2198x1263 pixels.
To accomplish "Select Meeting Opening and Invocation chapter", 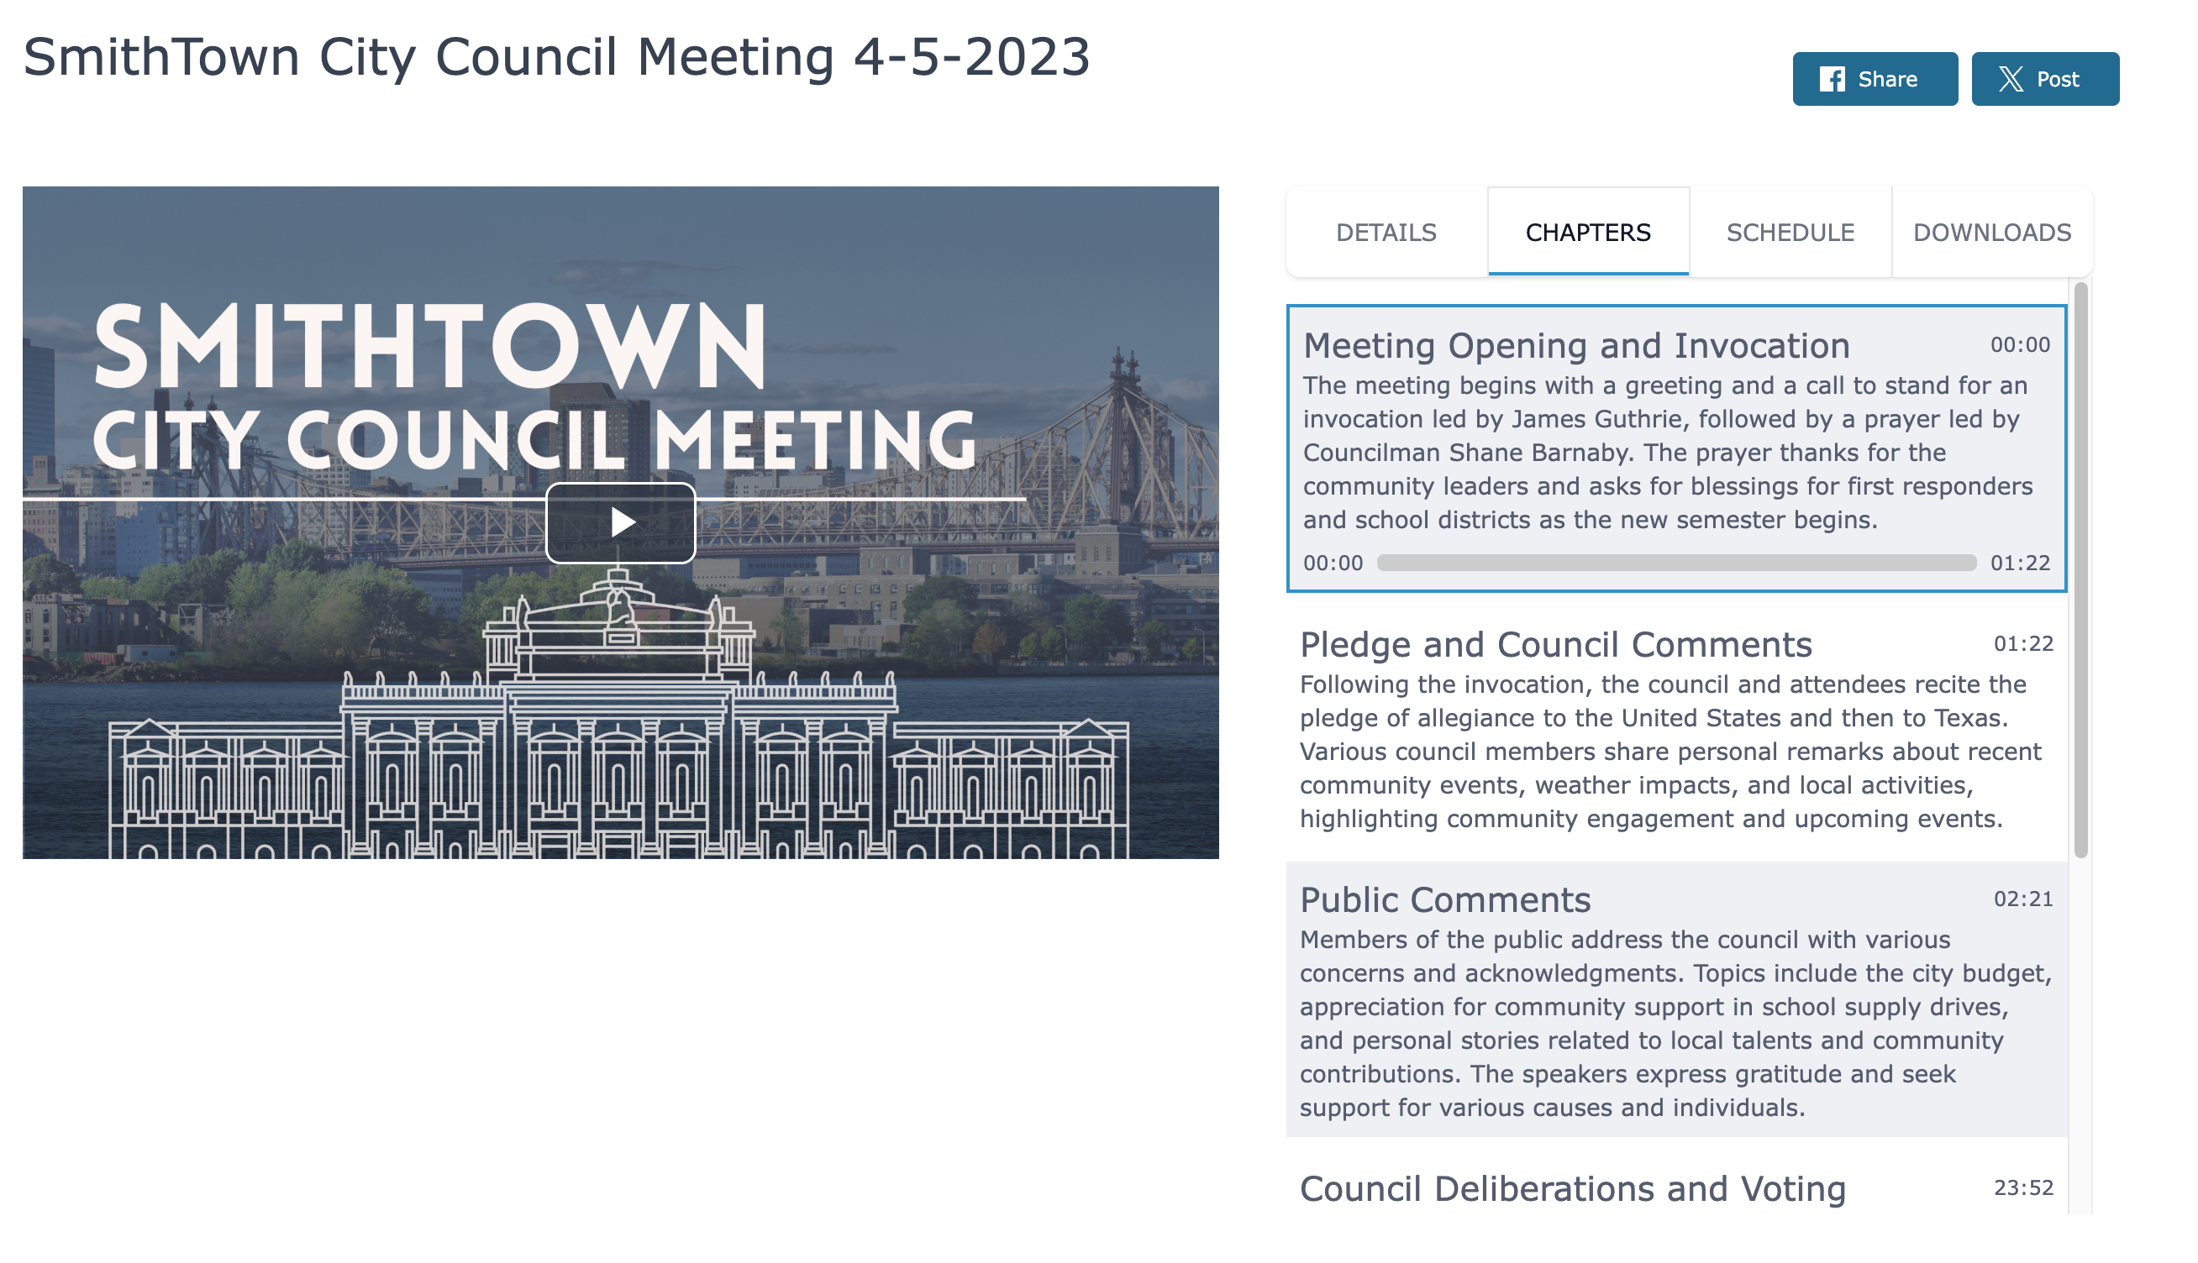I will pos(1576,346).
